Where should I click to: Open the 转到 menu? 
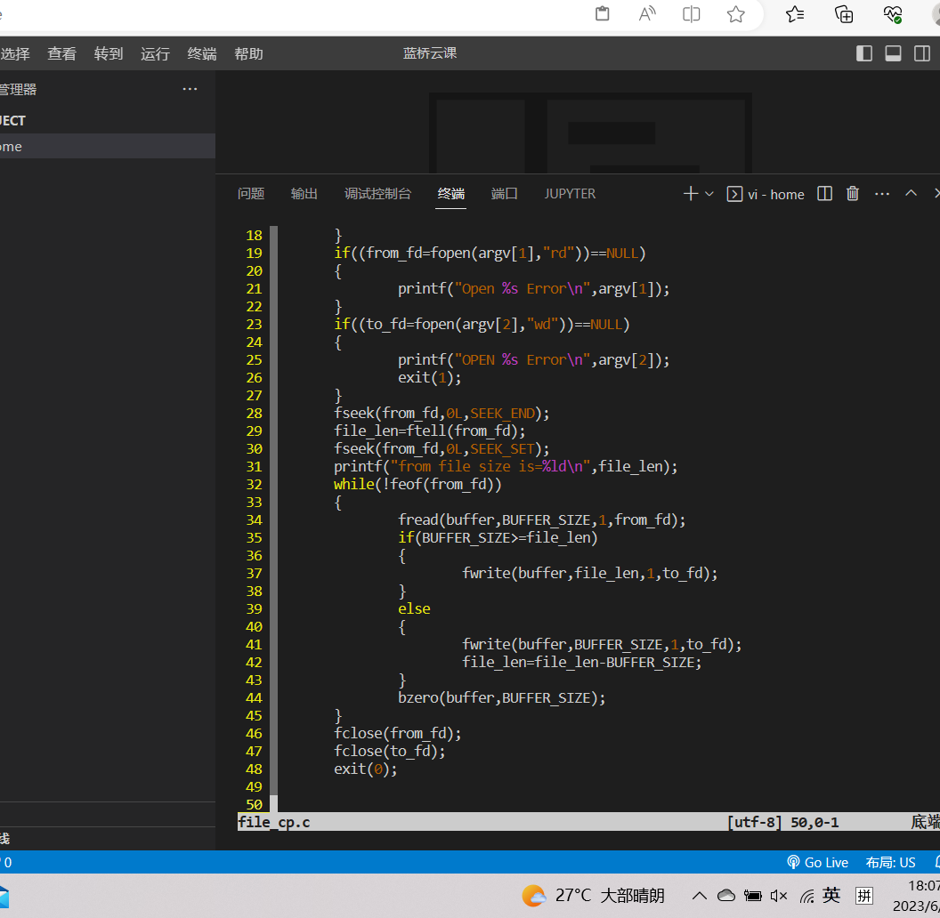(109, 54)
